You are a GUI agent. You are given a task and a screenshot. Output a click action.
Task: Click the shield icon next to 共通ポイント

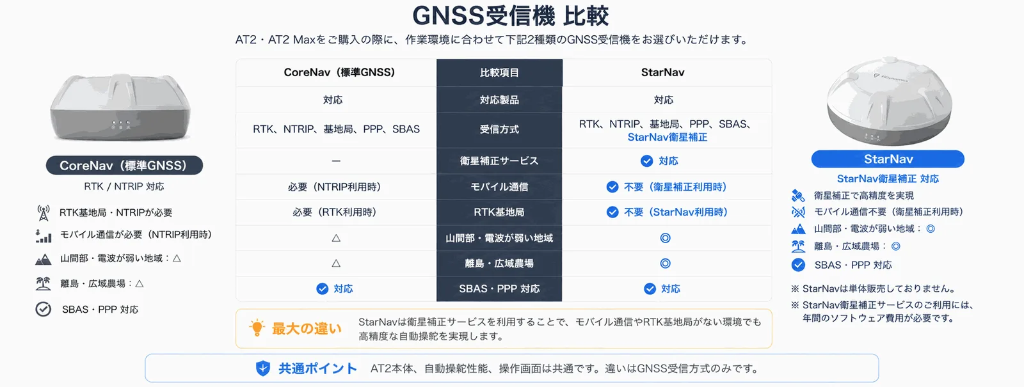coord(263,368)
